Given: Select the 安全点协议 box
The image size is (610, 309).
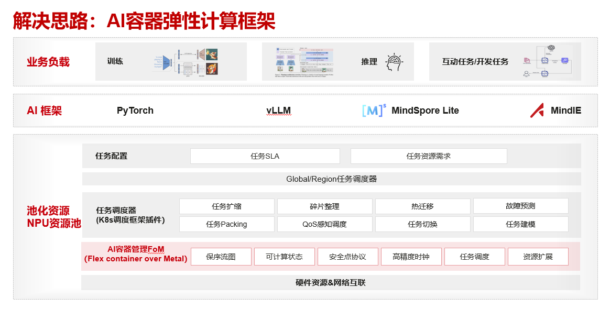Looking at the screenshot, I should [x=347, y=257].
